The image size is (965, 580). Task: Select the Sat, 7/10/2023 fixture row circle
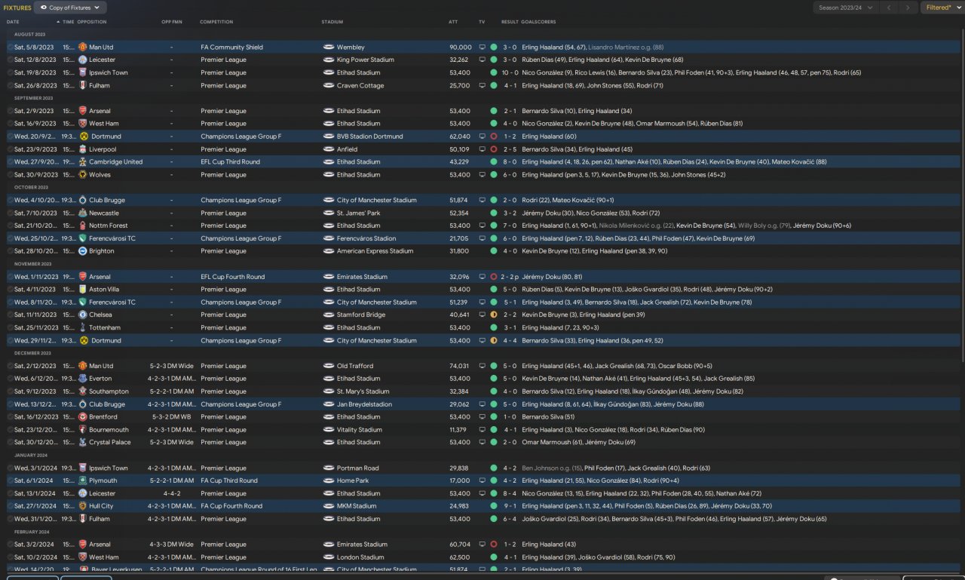(11, 213)
